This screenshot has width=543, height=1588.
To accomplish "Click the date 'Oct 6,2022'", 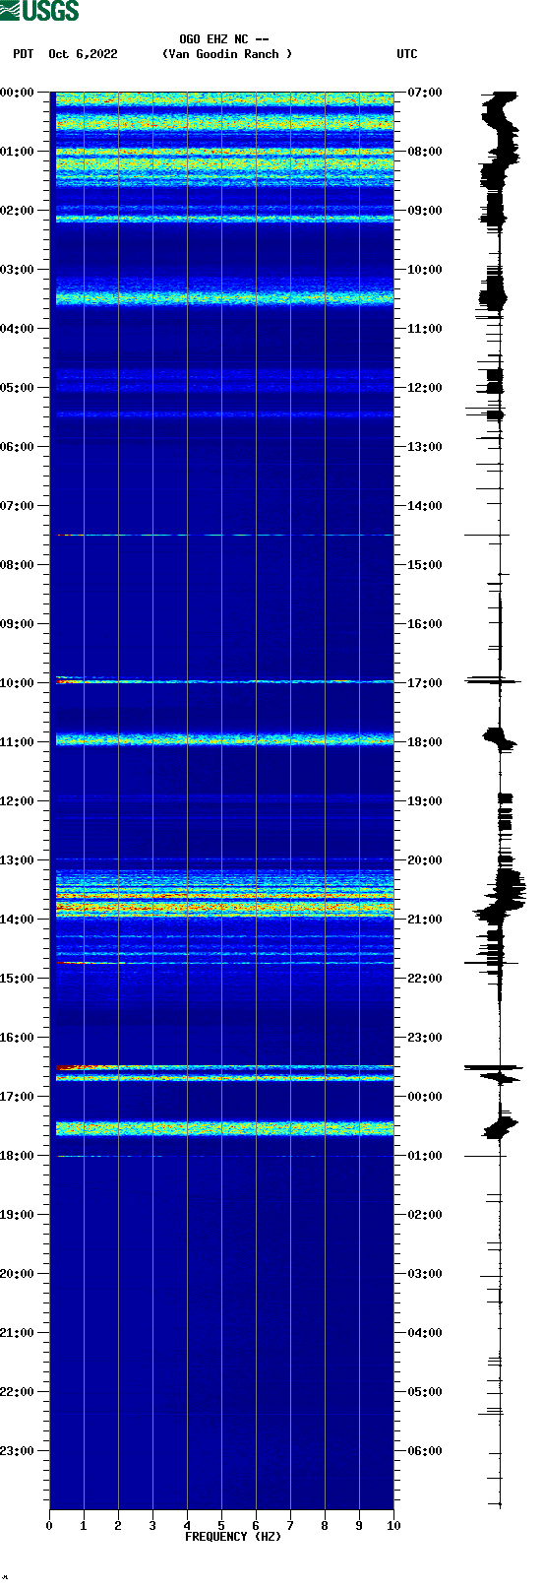I will 83,54.
